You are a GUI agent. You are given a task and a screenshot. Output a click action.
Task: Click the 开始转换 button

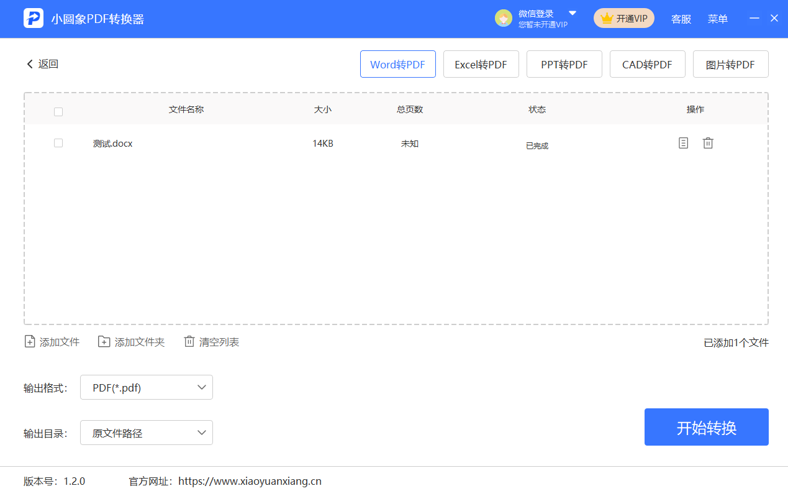(707, 427)
